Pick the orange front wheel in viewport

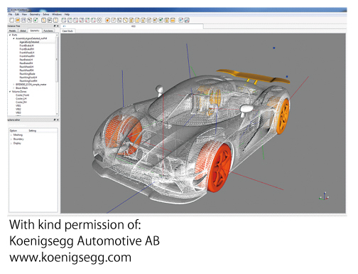point(219,169)
